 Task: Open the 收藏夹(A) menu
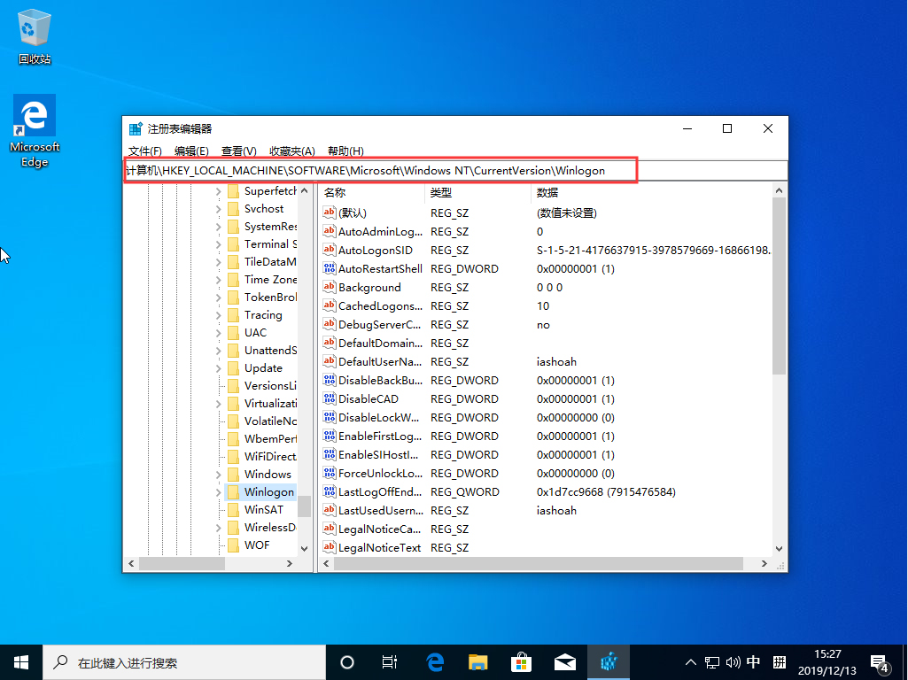coord(292,151)
